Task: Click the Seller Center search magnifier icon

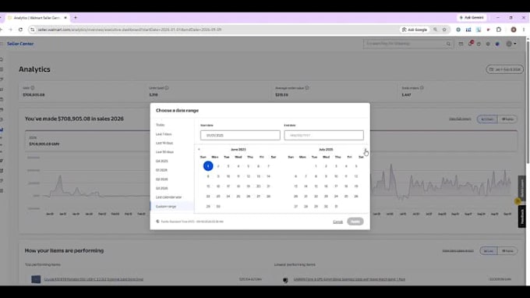Action: (448, 44)
